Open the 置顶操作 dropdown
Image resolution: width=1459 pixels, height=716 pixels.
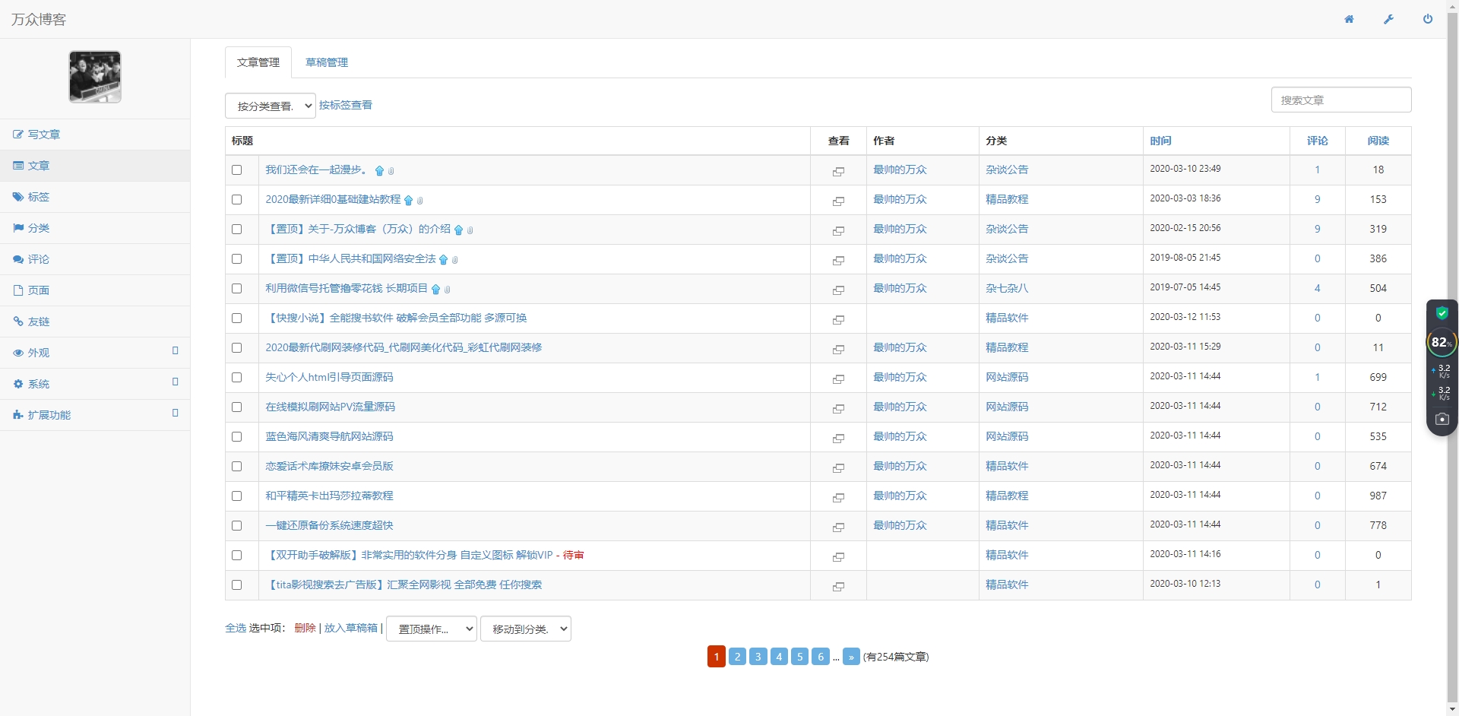pos(431,629)
